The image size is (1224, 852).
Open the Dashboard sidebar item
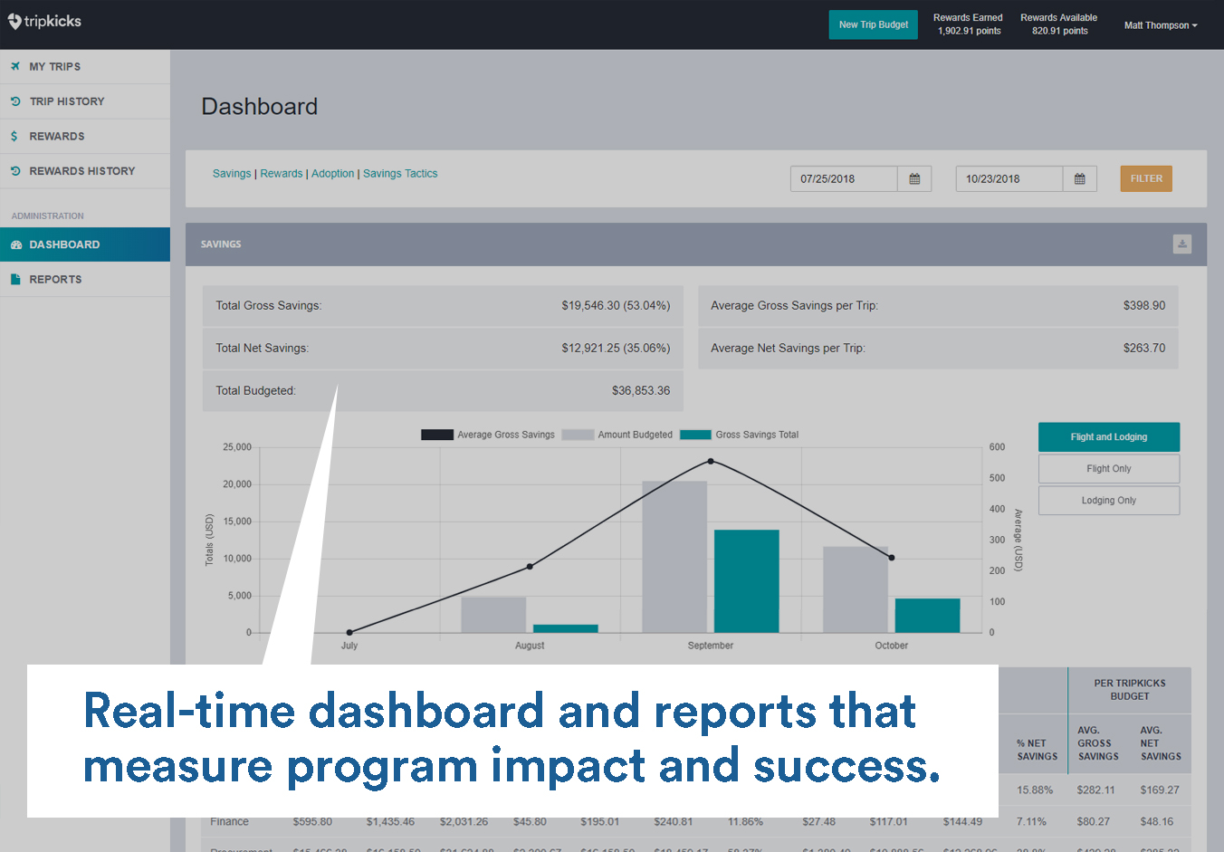(x=64, y=245)
